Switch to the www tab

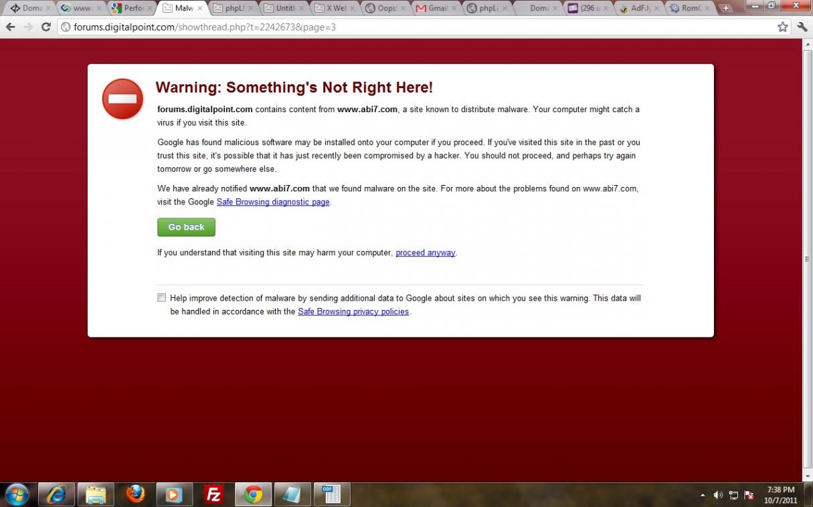[80, 9]
